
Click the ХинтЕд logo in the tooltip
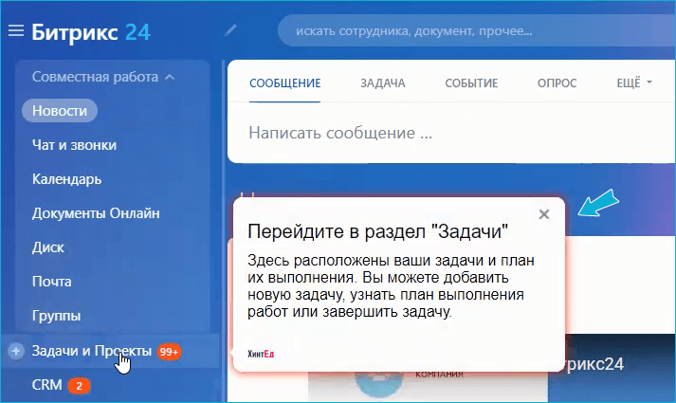pyautogui.click(x=261, y=354)
